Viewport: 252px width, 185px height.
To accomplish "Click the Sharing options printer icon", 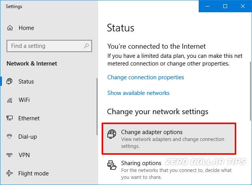I will (x=112, y=165).
